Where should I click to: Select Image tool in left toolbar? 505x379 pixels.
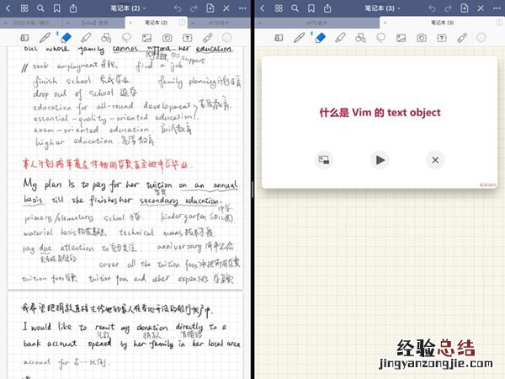(x=146, y=38)
